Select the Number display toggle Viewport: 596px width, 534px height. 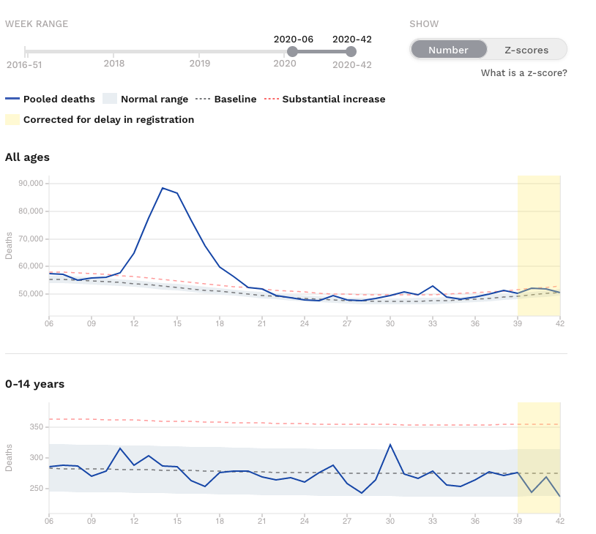[449, 50]
